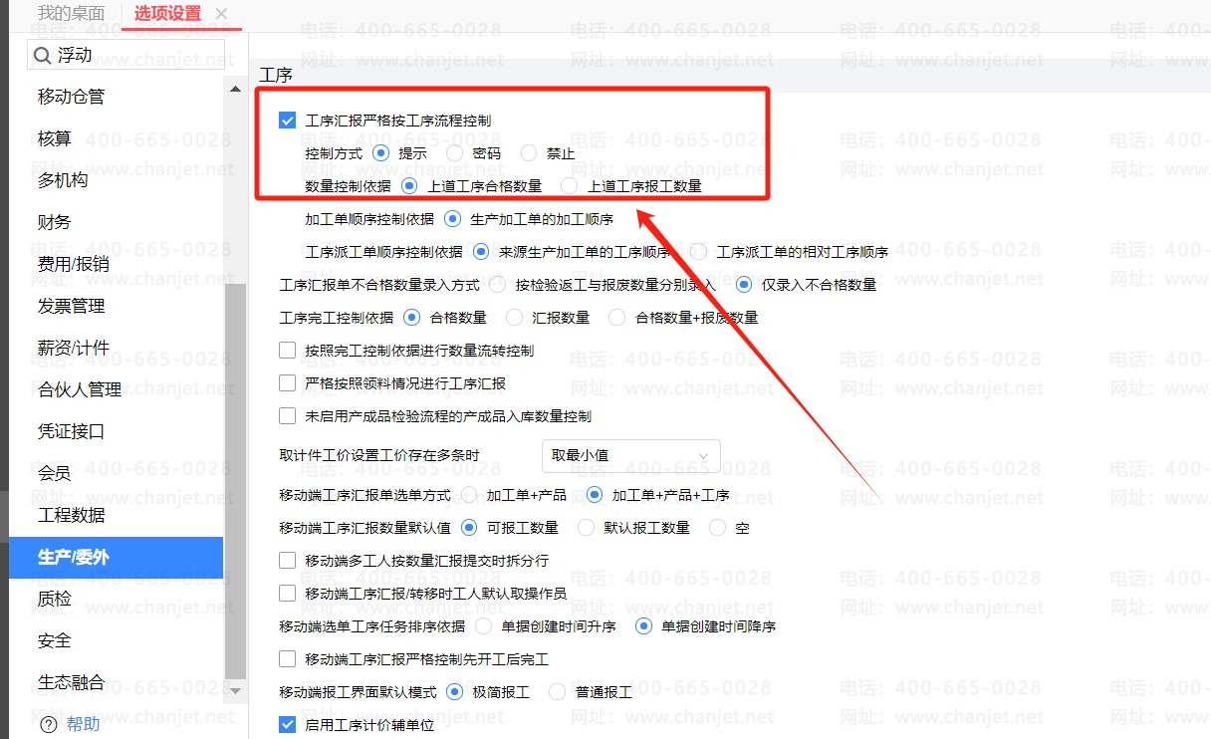Check 移动端工序汇报/转移时工人默认取操作员
The width and height of the screenshot is (1211, 739).
[288, 594]
